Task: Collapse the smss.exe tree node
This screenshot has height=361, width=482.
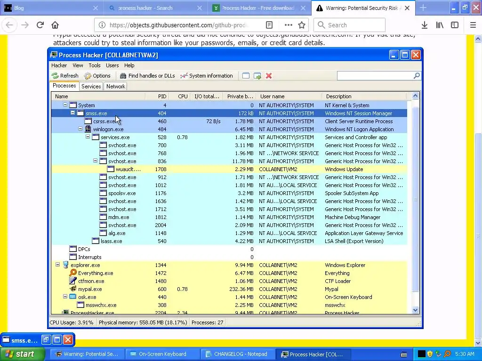Action: (72, 113)
